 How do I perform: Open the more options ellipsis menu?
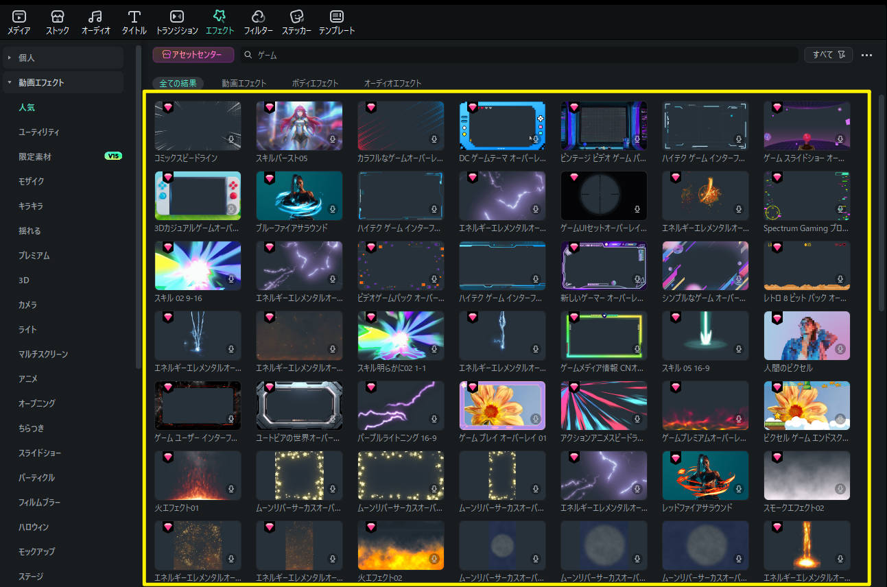click(866, 55)
